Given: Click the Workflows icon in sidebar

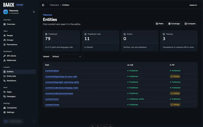Looking at the screenshot, I should (5, 81).
